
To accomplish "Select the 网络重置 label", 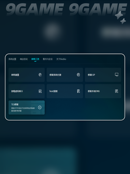I will click(x=15, y=75).
